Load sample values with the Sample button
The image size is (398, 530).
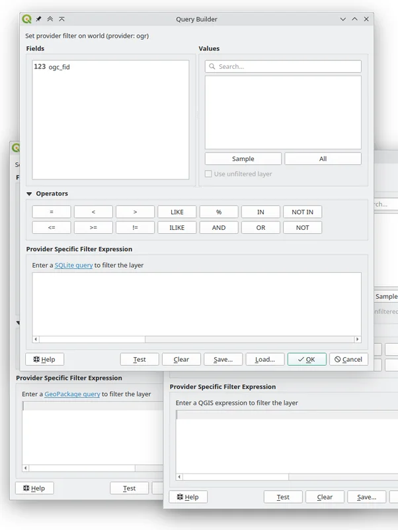243,159
